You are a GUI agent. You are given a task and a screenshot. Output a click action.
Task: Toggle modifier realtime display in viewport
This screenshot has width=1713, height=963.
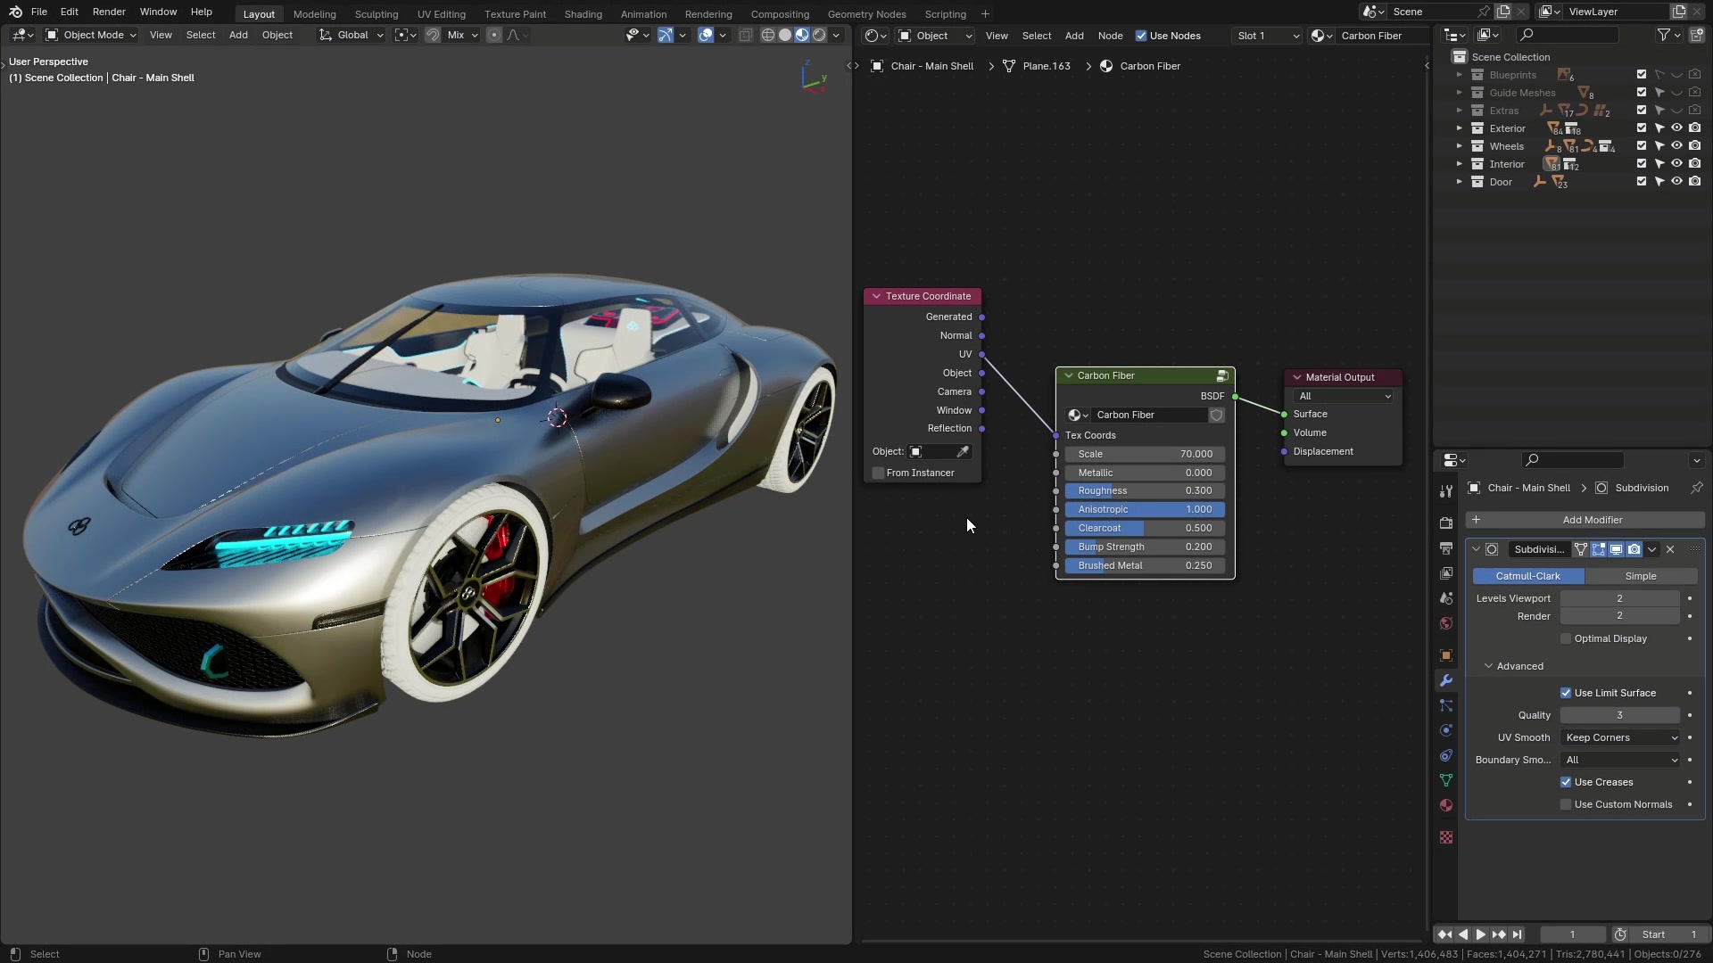(1616, 549)
